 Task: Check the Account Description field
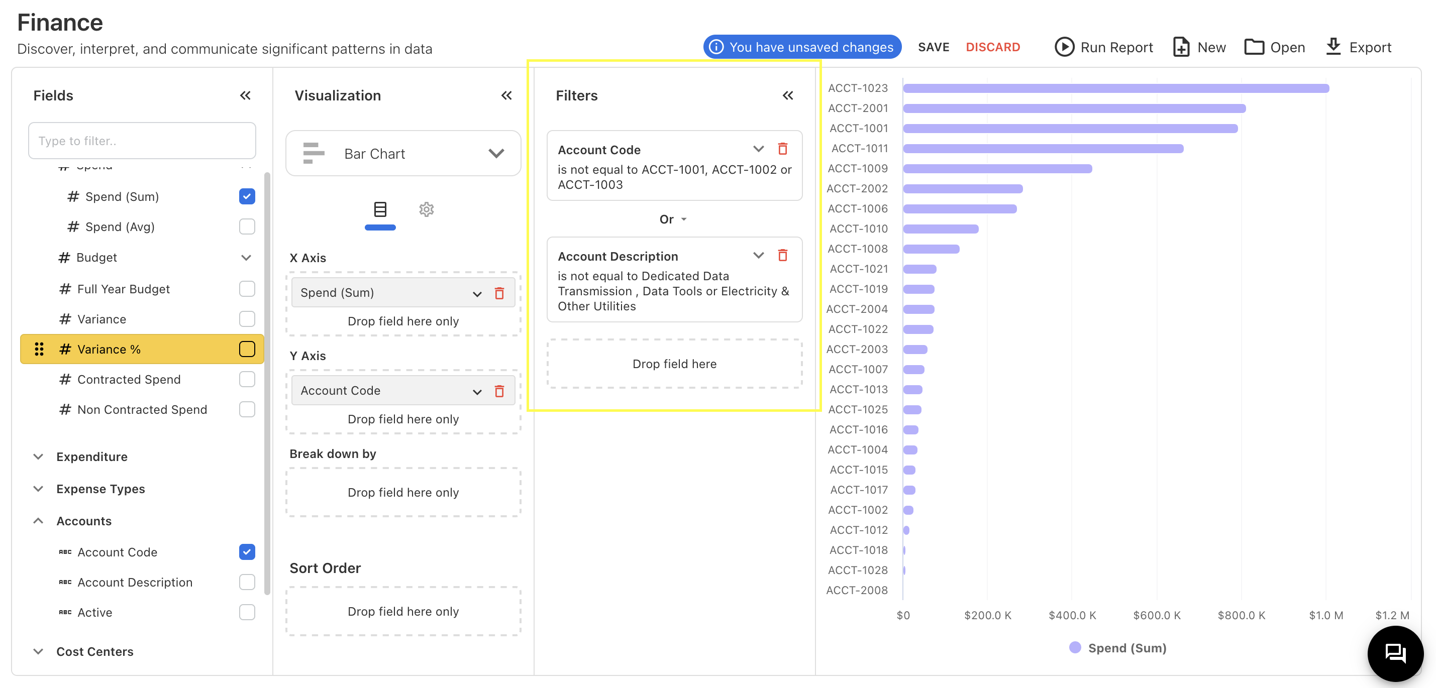point(247,582)
